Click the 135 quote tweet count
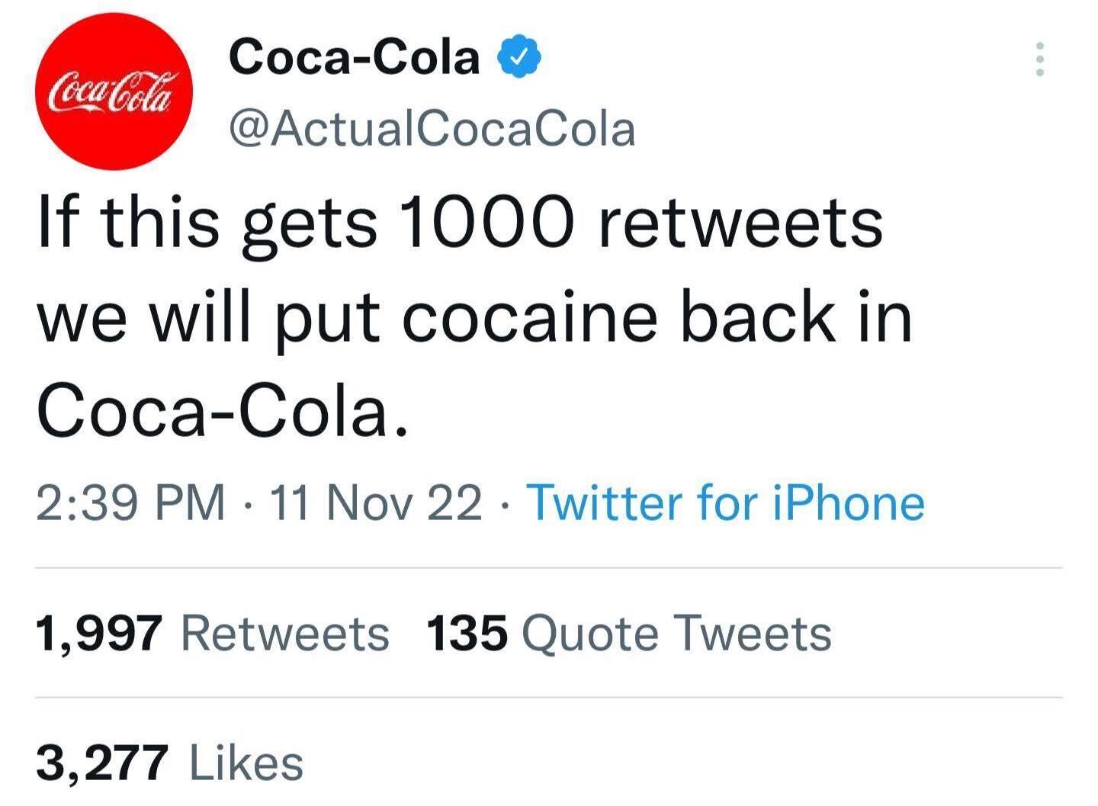The width and height of the screenshot is (1098, 806). (x=467, y=634)
